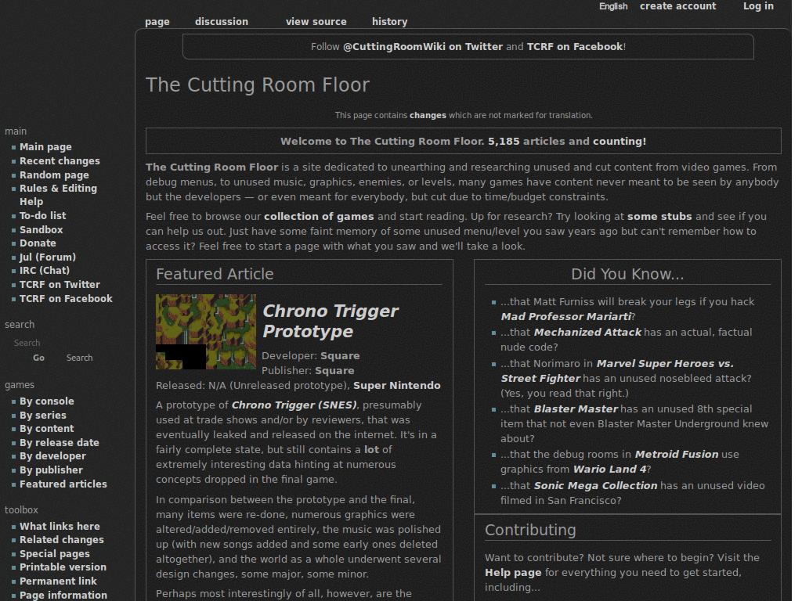Switch to the discussion tab
The width and height of the screenshot is (802, 601).
point(222,21)
